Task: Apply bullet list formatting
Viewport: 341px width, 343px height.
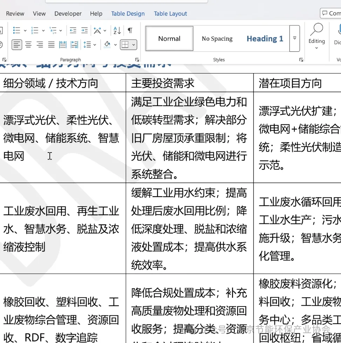Action: click(16, 31)
